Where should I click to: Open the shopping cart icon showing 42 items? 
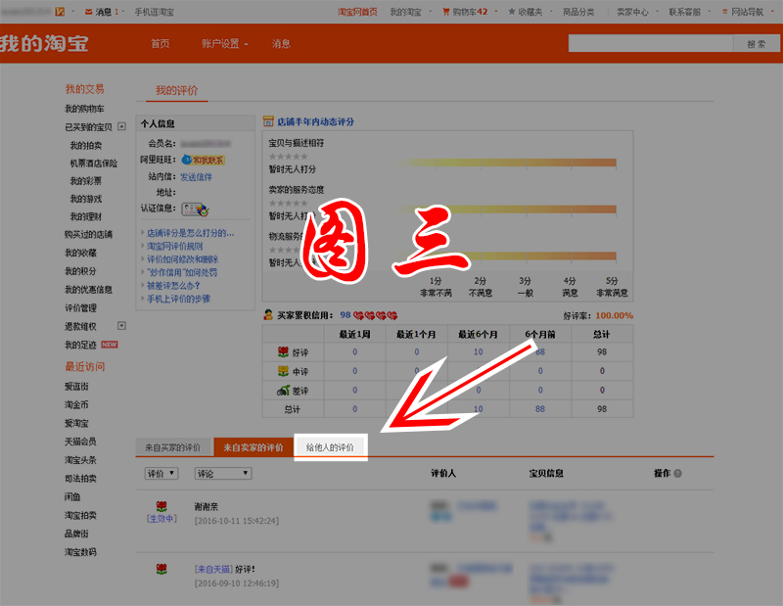(x=445, y=10)
